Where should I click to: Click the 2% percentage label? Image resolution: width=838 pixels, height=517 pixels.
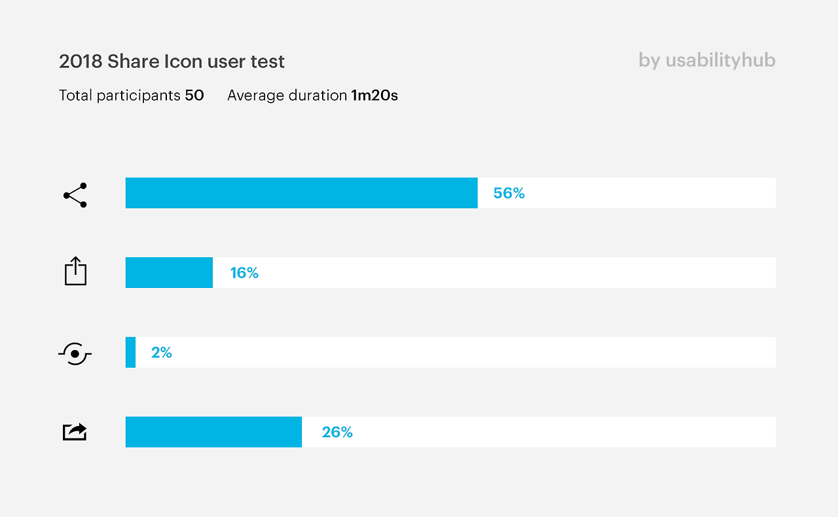click(161, 353)
